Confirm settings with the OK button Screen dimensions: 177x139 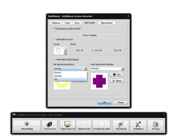(x=104, y=102)
